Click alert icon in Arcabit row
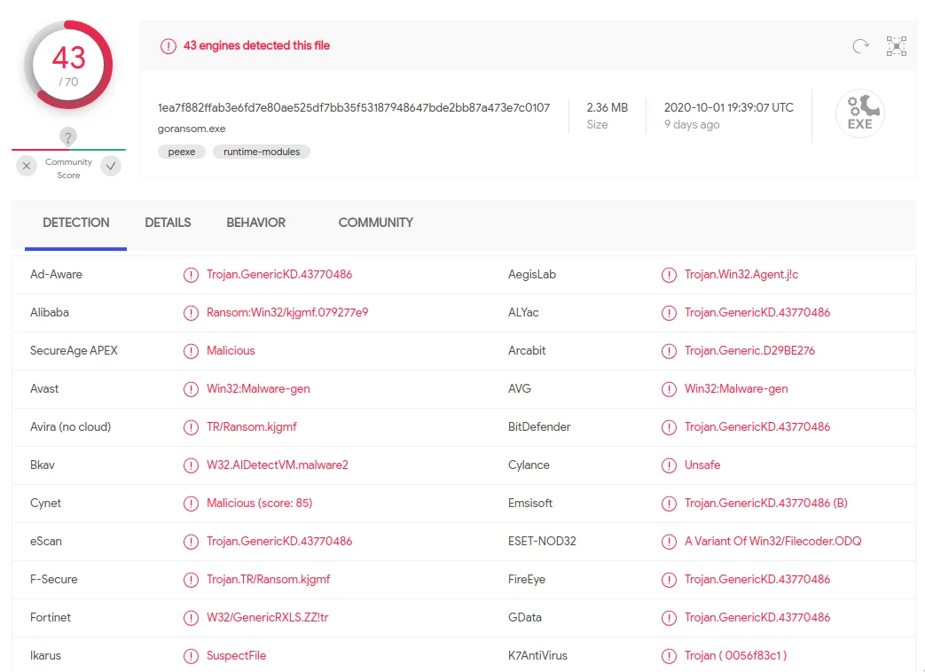Viewport: 925px width, 672px height. click(669, 351)
